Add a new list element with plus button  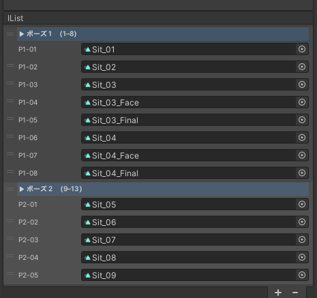[278, 293]
